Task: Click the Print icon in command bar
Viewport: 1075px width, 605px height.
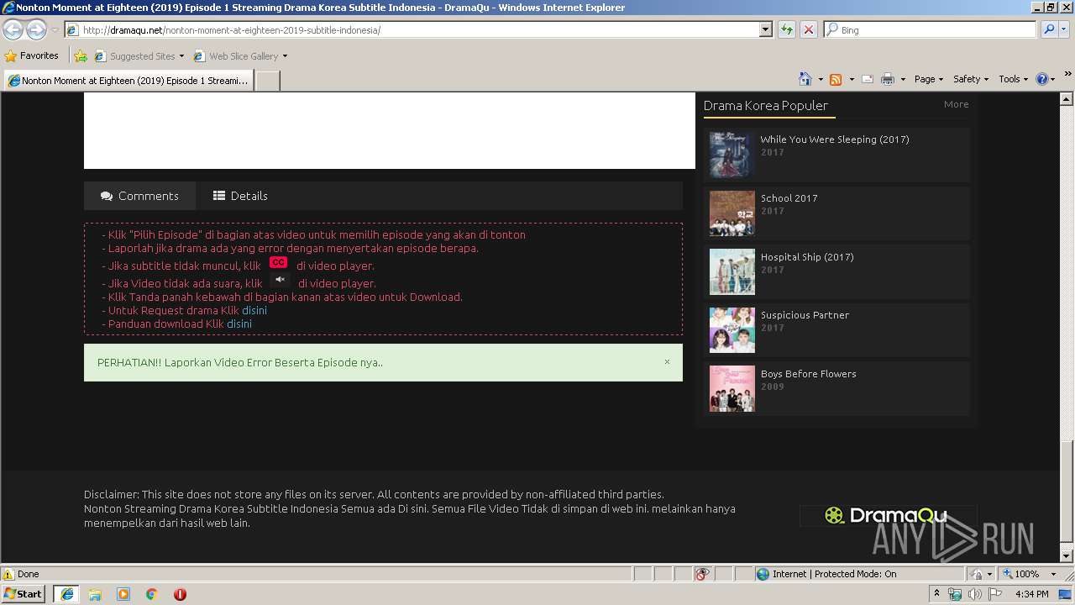Action: [x=888, y=79]
